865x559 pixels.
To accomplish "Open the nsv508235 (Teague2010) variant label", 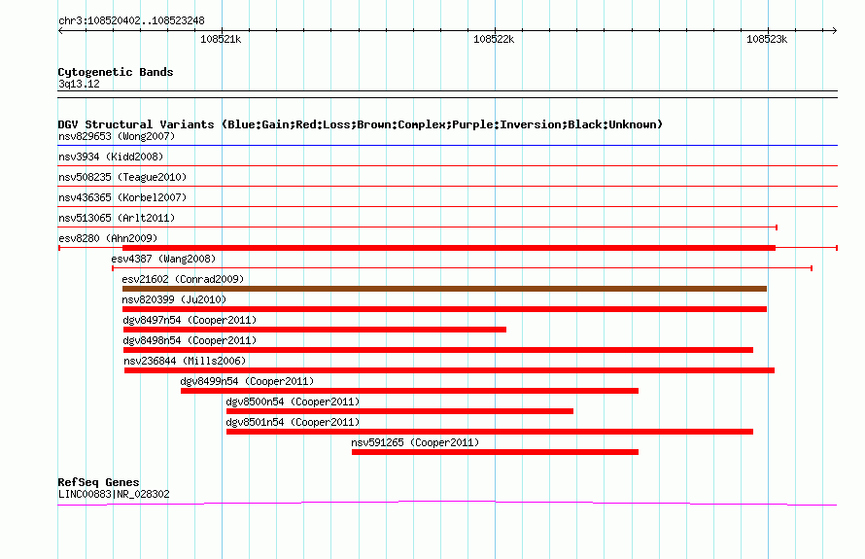I will (x=122, y=177).
